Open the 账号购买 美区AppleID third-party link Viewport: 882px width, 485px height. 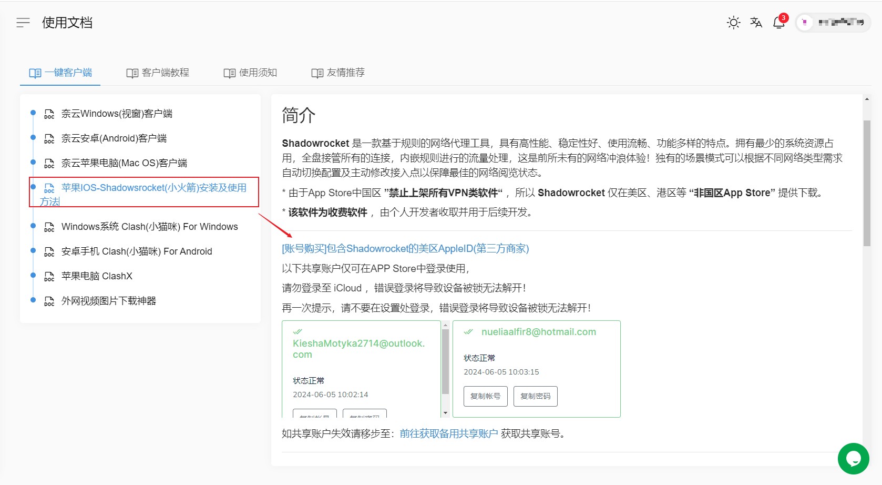405,248
